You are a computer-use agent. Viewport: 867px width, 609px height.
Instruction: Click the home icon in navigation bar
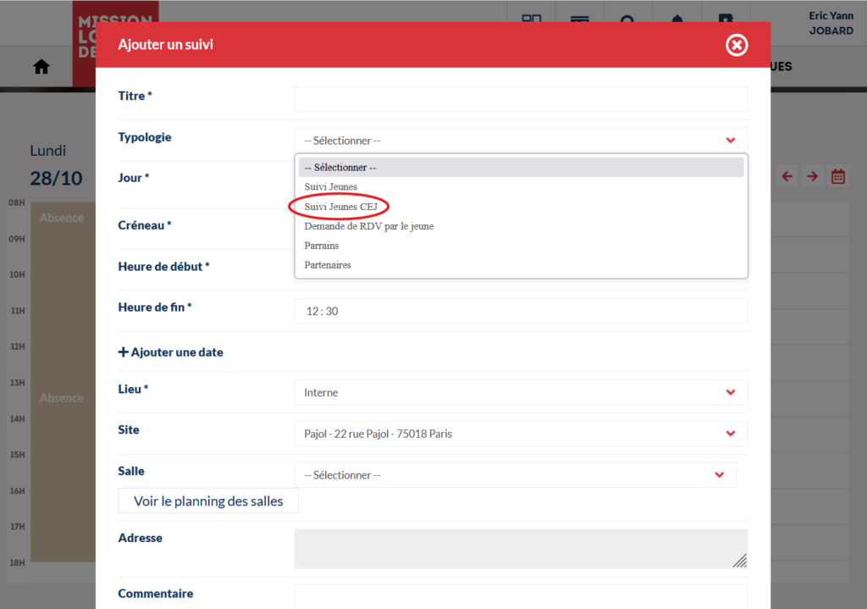point(41,67)
